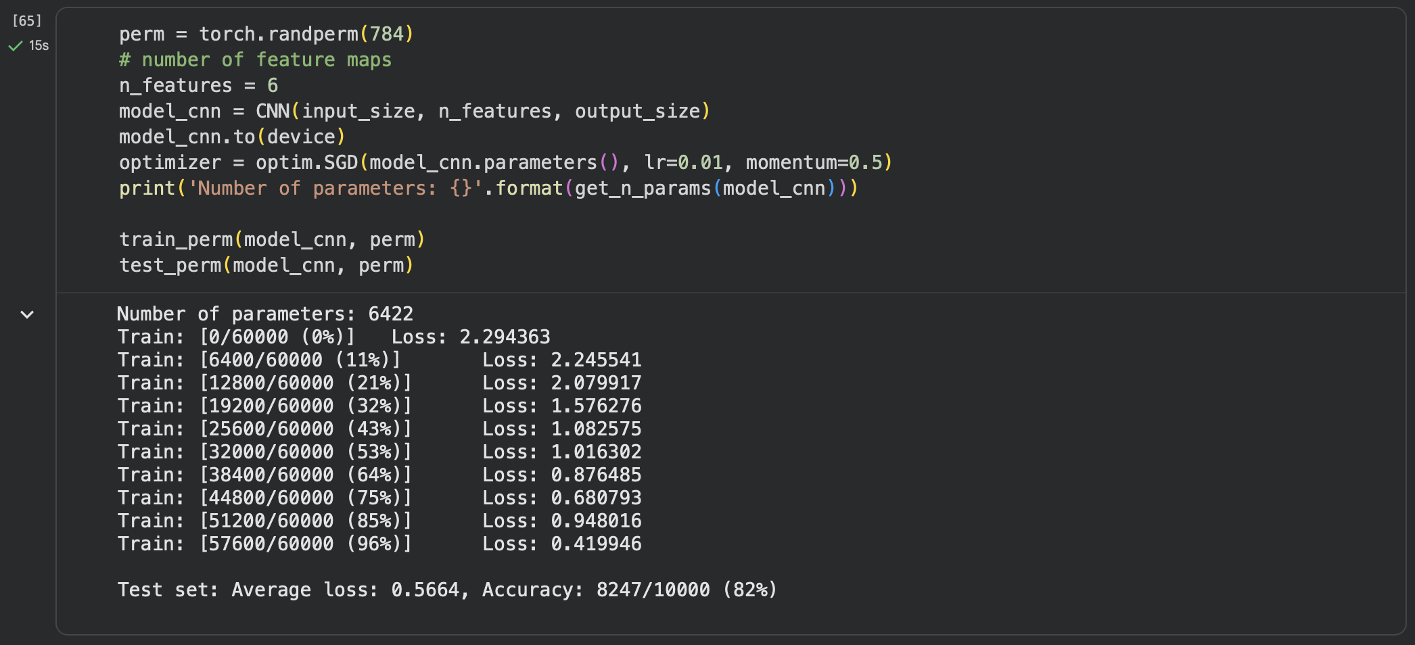Click the 'Number of parameters: 6422' output line
This screenshot has height=645, width=1415.
pyautogui.click(x=264, y=314)
